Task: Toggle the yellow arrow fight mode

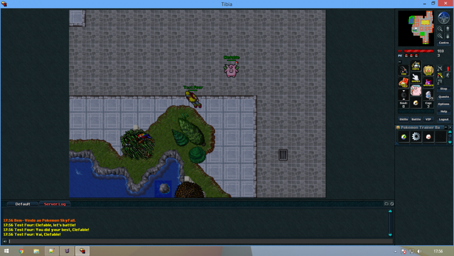Action: pos(440,75)
